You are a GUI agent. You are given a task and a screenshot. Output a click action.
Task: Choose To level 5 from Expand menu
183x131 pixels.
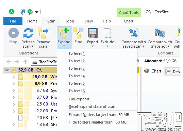pos(97,83)
